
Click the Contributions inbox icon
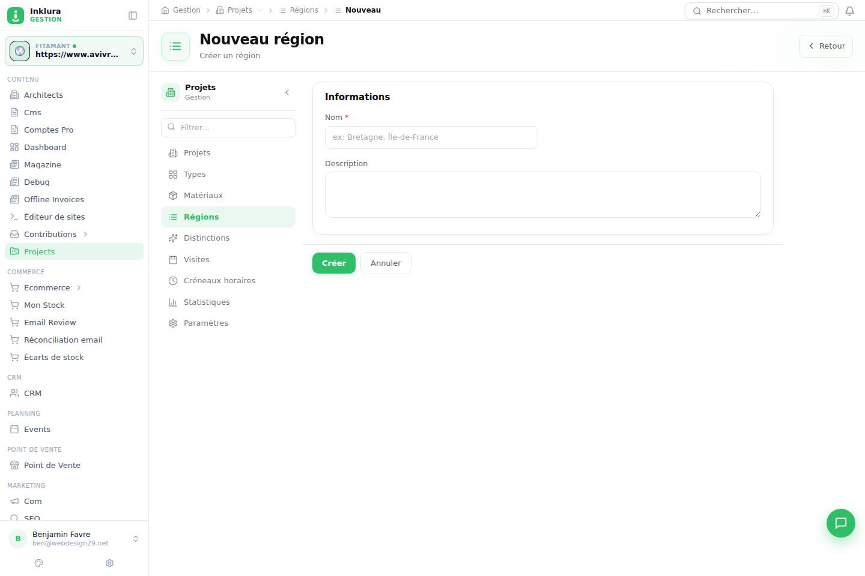tap(14, 235)
